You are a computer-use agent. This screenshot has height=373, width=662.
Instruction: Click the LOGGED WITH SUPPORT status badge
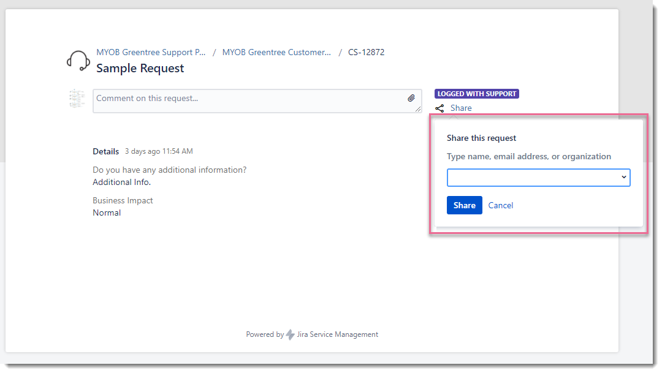(477, 94)
